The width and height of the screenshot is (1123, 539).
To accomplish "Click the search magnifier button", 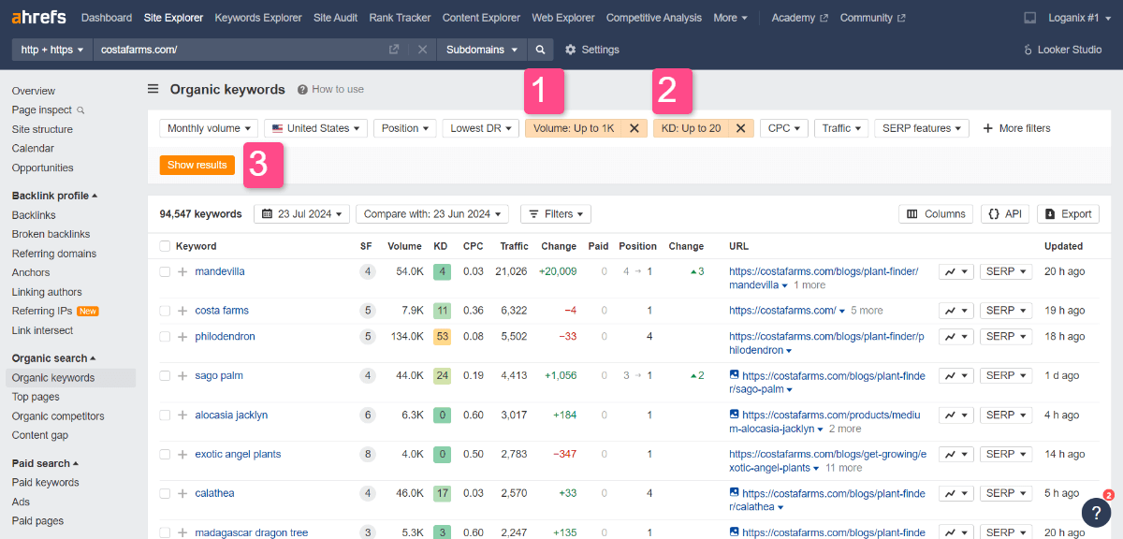I will click(x=540, y=50).
